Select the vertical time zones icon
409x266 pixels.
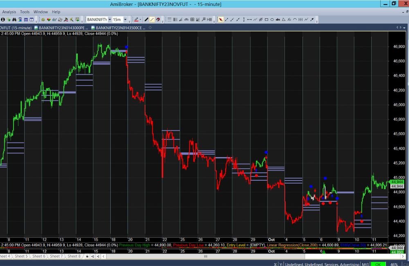pos(175,20)
